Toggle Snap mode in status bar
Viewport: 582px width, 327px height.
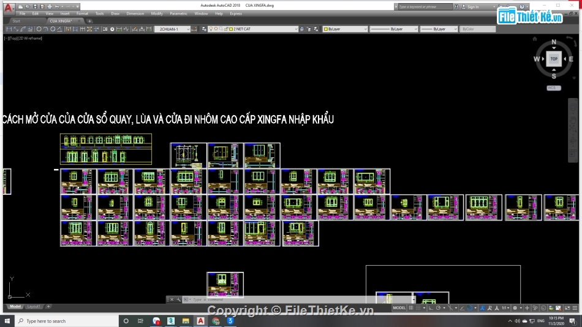click(418, 308)
